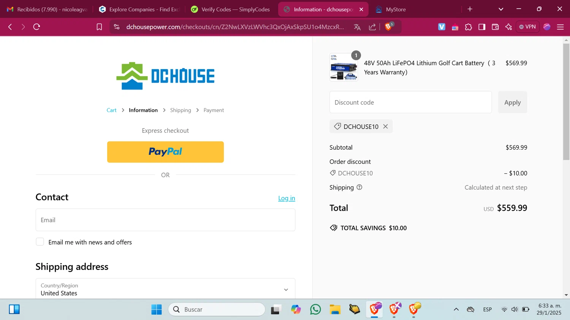Viewport: 570px width, 320px height.
Task: Go back with the browser back arrow
Action: pos(10,27)
